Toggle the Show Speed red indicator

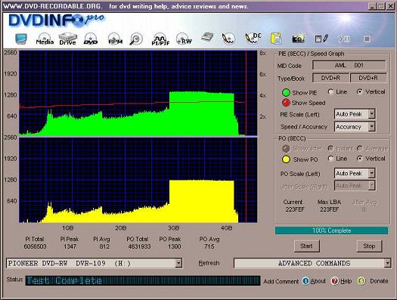pyautogui.click(x=286, y=103)
